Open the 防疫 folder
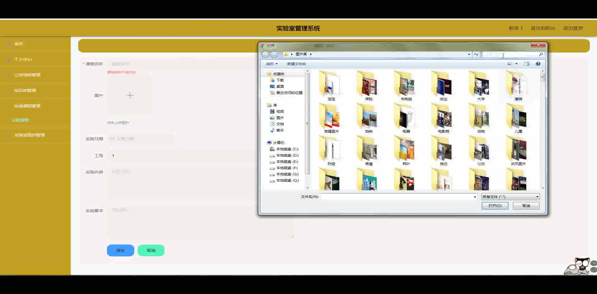The width and height of the screenshot is (597, 294). tap(331, 151)
